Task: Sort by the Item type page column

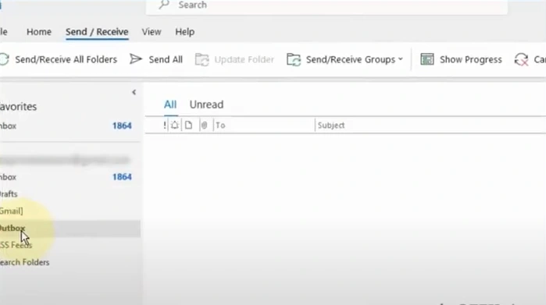Action: pos(188,126)
